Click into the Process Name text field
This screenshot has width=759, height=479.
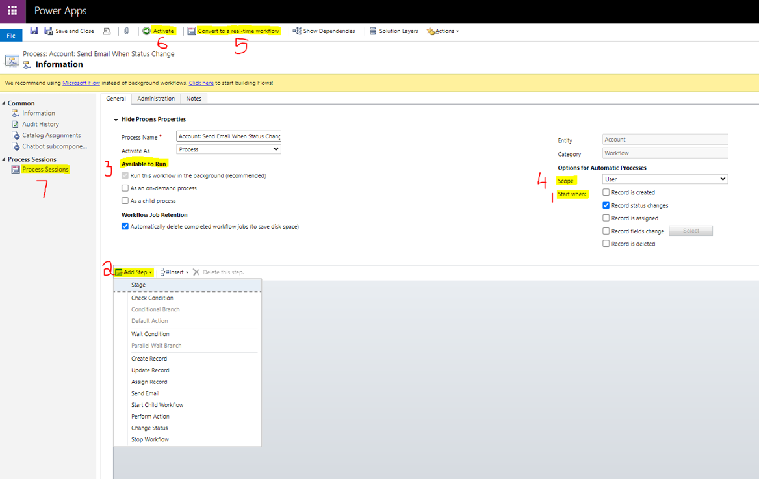tap(229, 136)
